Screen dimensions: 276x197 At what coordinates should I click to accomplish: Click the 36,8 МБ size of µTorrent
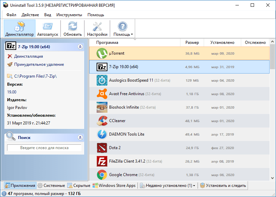tap(192, 54)
